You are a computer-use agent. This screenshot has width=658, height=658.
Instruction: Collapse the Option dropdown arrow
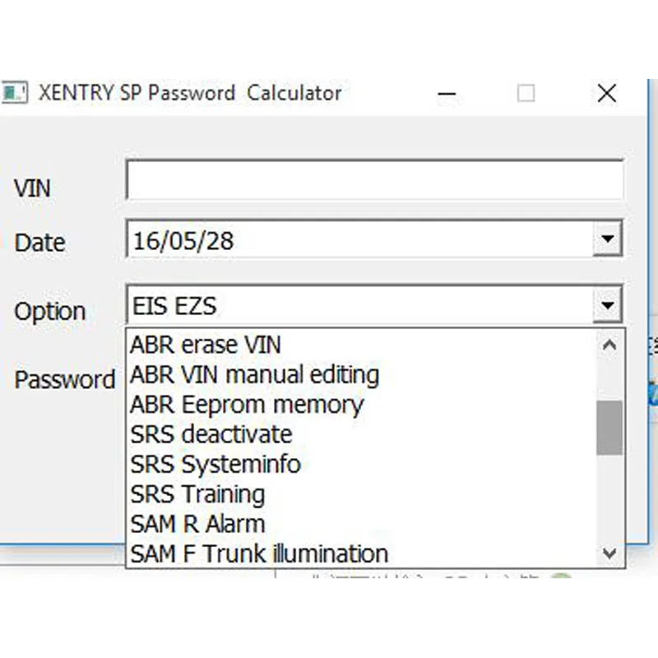coord(607,305)
